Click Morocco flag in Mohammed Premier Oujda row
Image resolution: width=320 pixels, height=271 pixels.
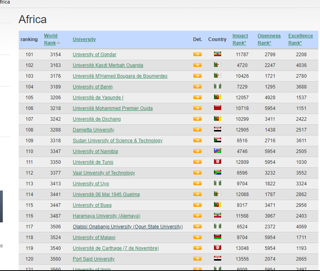(x=218, y=108)
